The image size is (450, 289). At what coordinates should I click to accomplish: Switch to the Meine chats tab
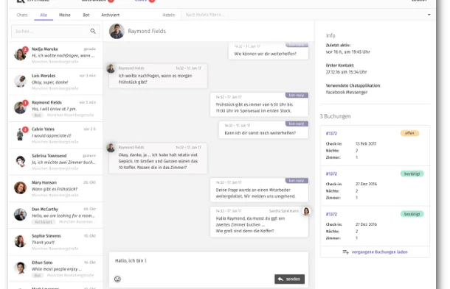point(65,15)
